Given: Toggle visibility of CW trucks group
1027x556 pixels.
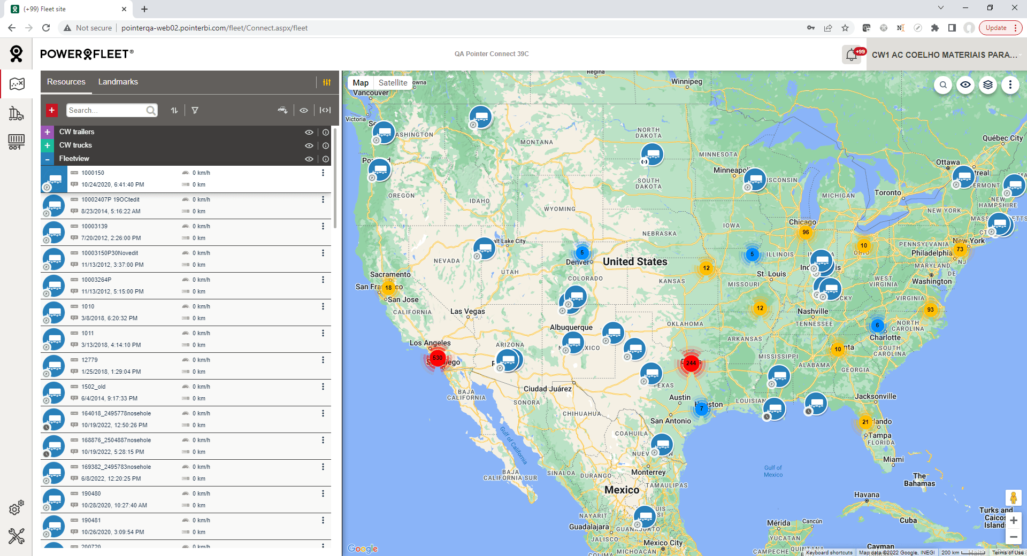Looking at the screenshot, I should [x=309, y=145].
